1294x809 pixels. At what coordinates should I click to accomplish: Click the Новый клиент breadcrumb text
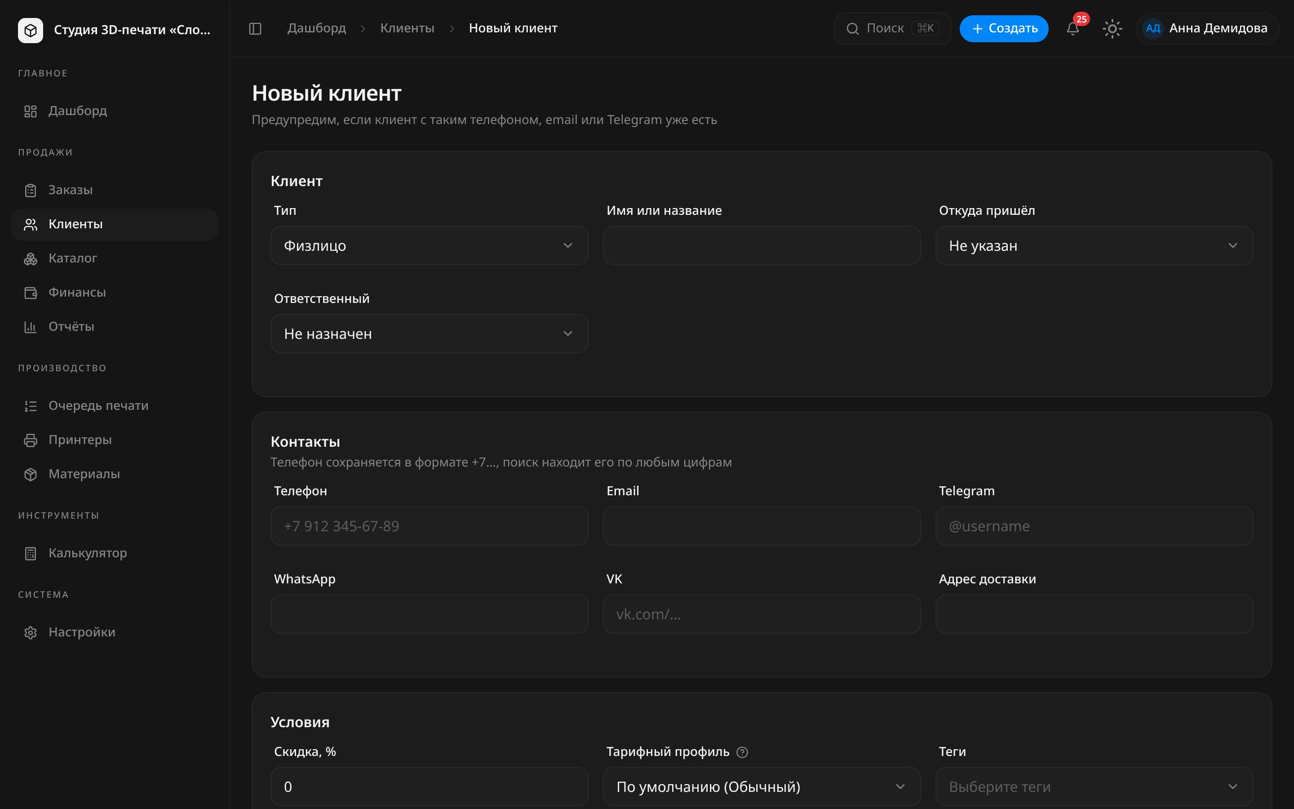click(513, 28)
